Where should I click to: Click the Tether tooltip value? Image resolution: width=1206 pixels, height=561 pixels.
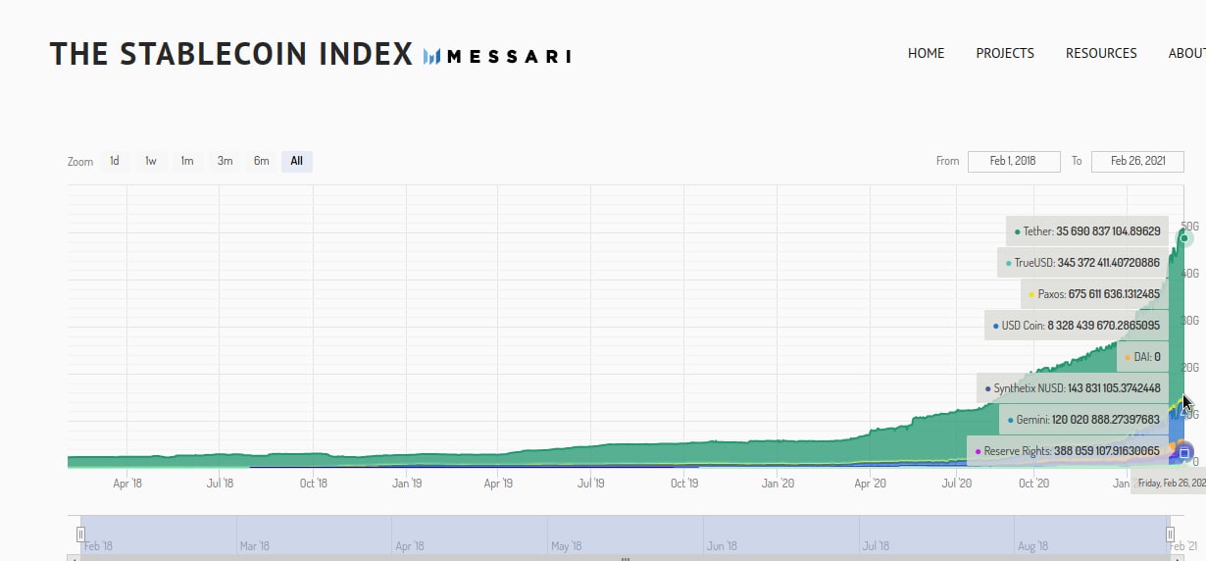pos(1108,231)
